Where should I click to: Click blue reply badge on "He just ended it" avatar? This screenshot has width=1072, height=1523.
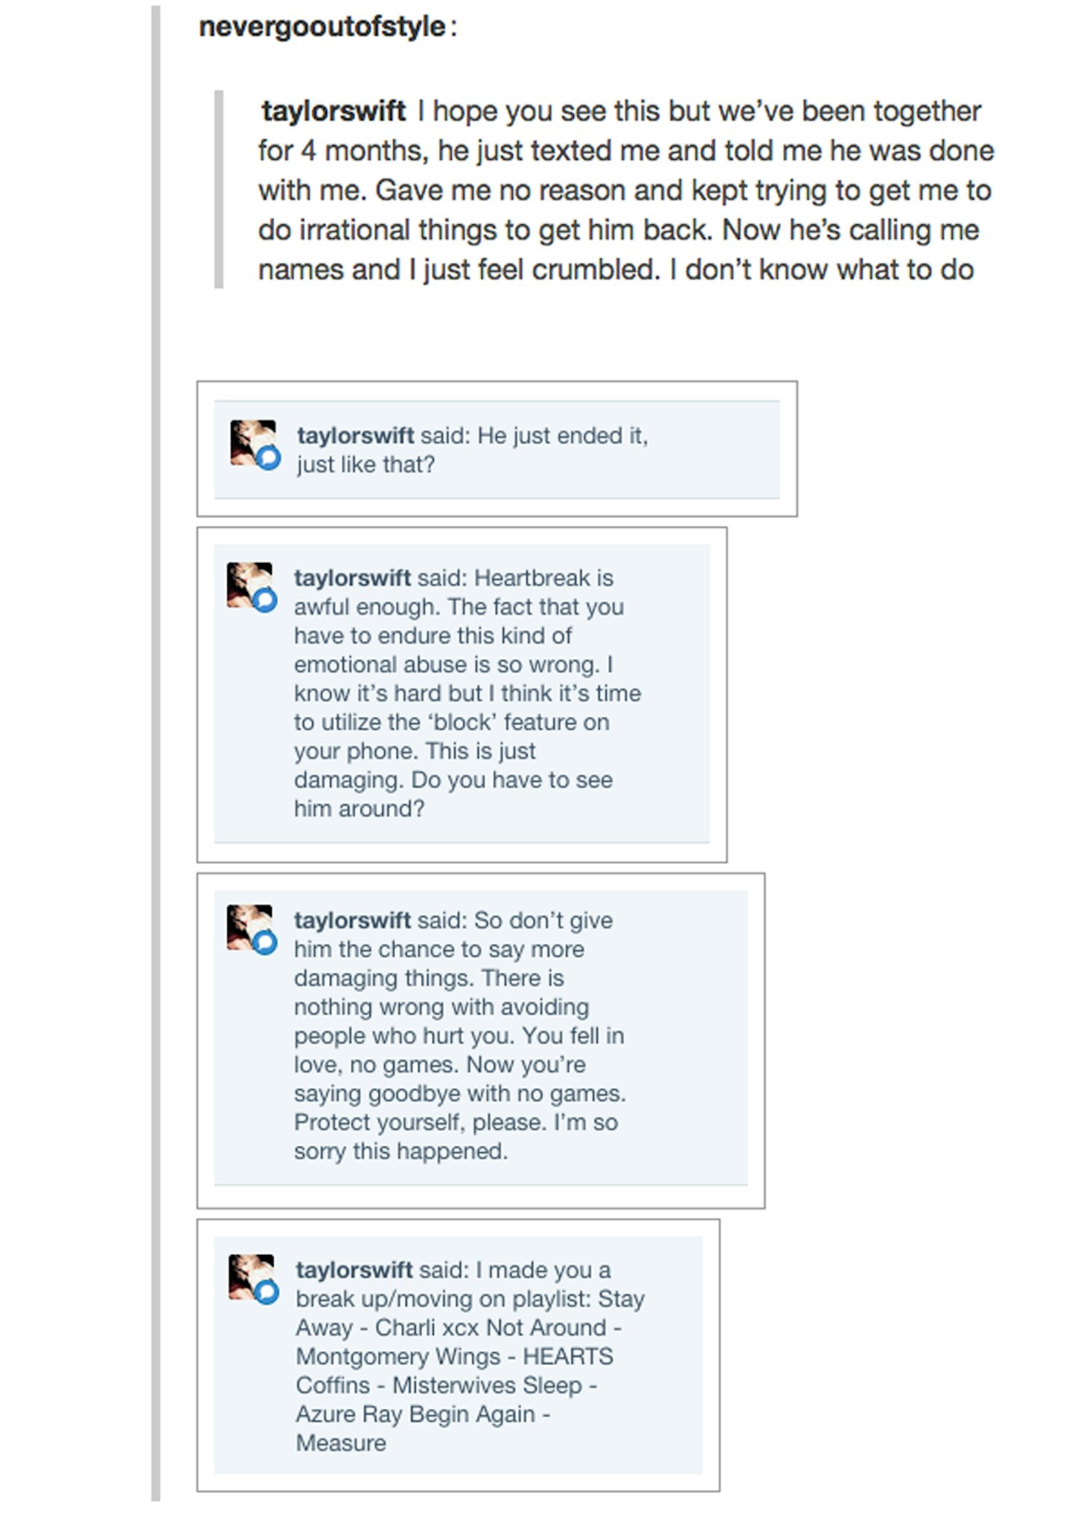[x=268, y=457]
